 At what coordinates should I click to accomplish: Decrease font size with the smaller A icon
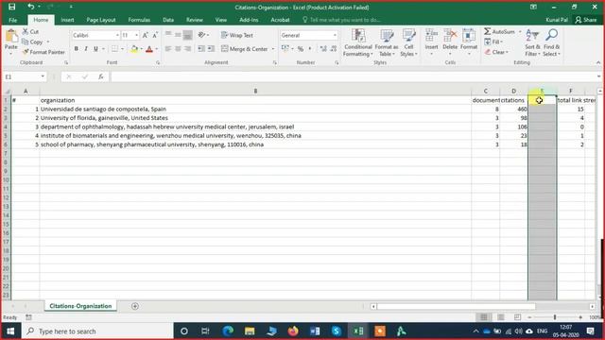pyautogui.click(x=155, y=35)
